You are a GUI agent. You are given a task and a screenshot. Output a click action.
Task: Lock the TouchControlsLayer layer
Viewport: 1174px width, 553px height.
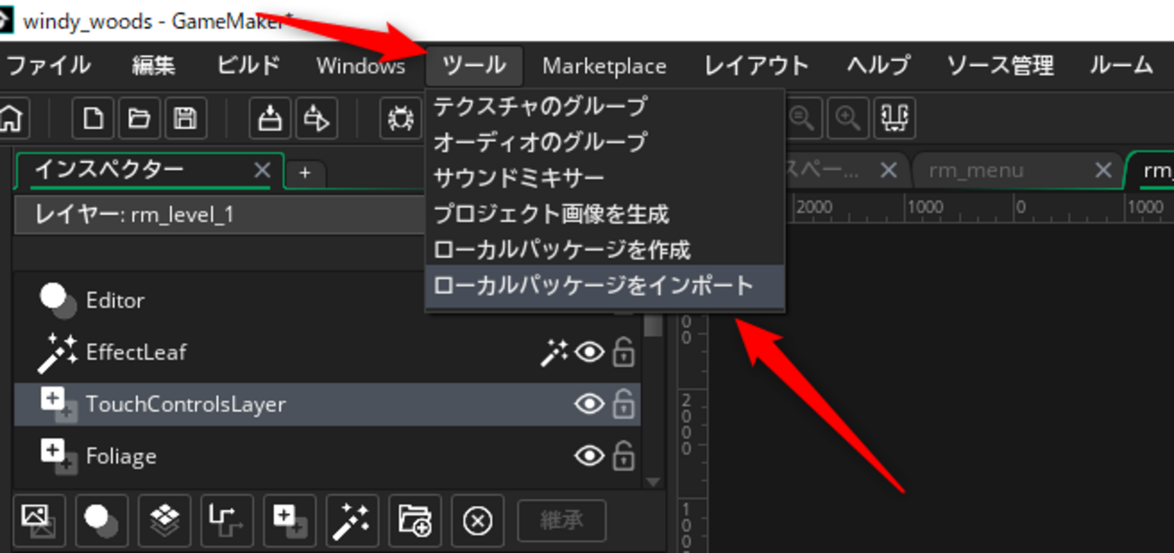(624, 404)
